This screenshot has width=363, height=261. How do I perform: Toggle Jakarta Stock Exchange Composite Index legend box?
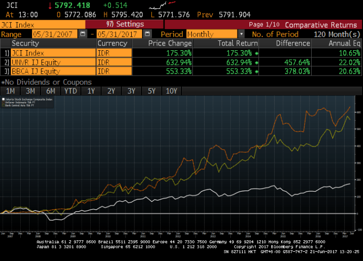[x=3, y=98]
